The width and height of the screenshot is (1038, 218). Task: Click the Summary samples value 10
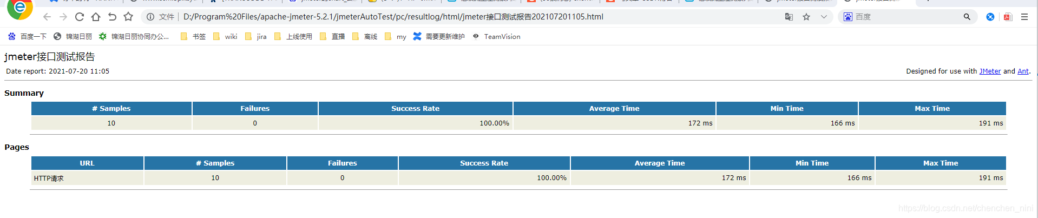(111, 123)
